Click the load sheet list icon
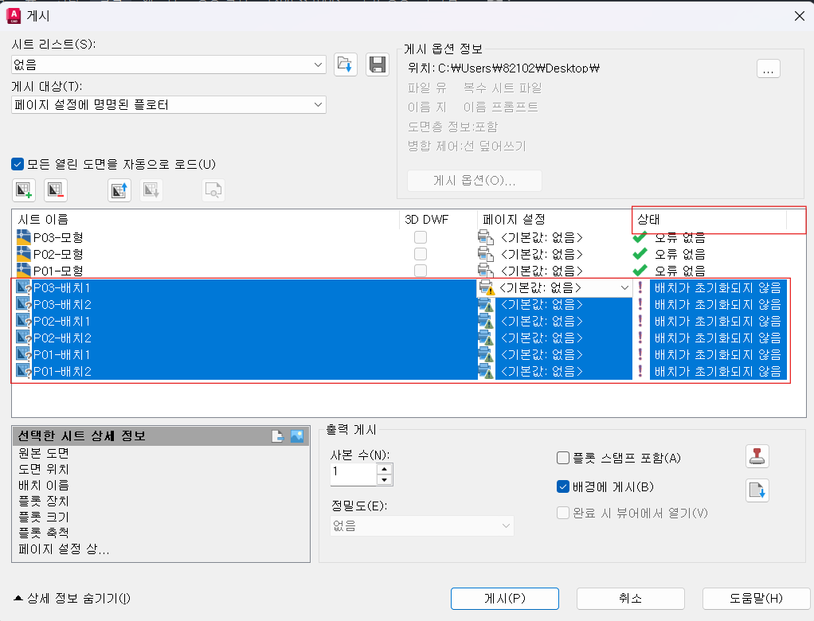This screenshot has width=814, height=621. (x=345, y=64)
